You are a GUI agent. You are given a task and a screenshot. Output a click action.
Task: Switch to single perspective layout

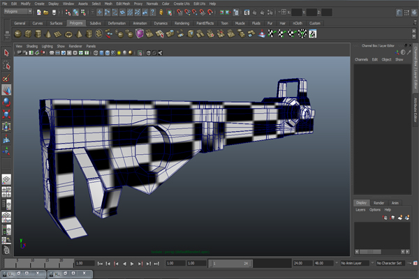coord(6,179)
